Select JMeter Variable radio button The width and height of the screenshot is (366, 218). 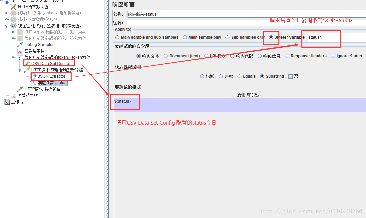coord(271,37)
